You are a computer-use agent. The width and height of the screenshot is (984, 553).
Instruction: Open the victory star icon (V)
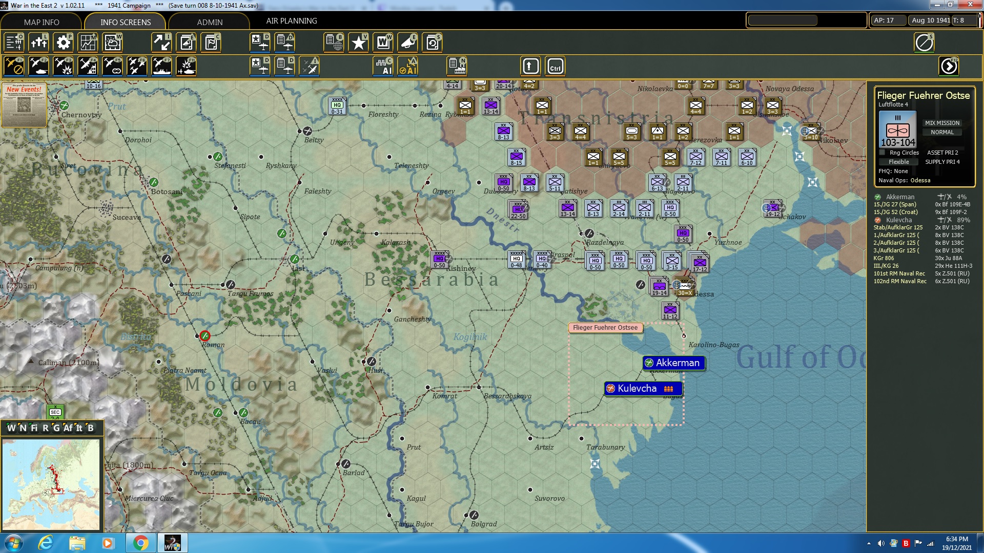(x=358, y=42)
